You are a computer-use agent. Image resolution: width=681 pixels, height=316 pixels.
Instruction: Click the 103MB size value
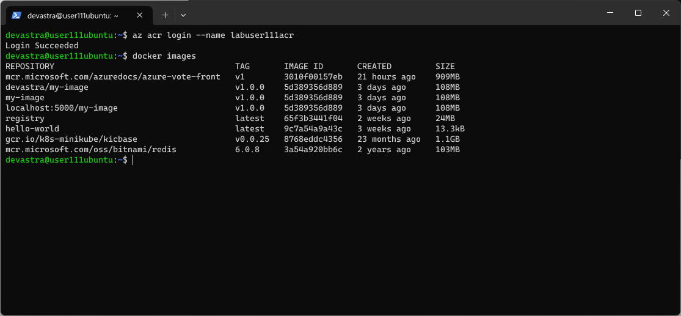(x=448, y=150)
